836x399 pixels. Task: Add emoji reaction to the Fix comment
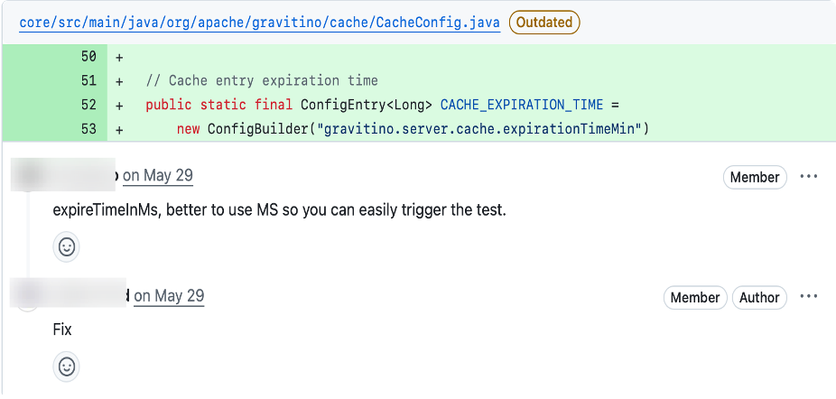tap(67, 367)
